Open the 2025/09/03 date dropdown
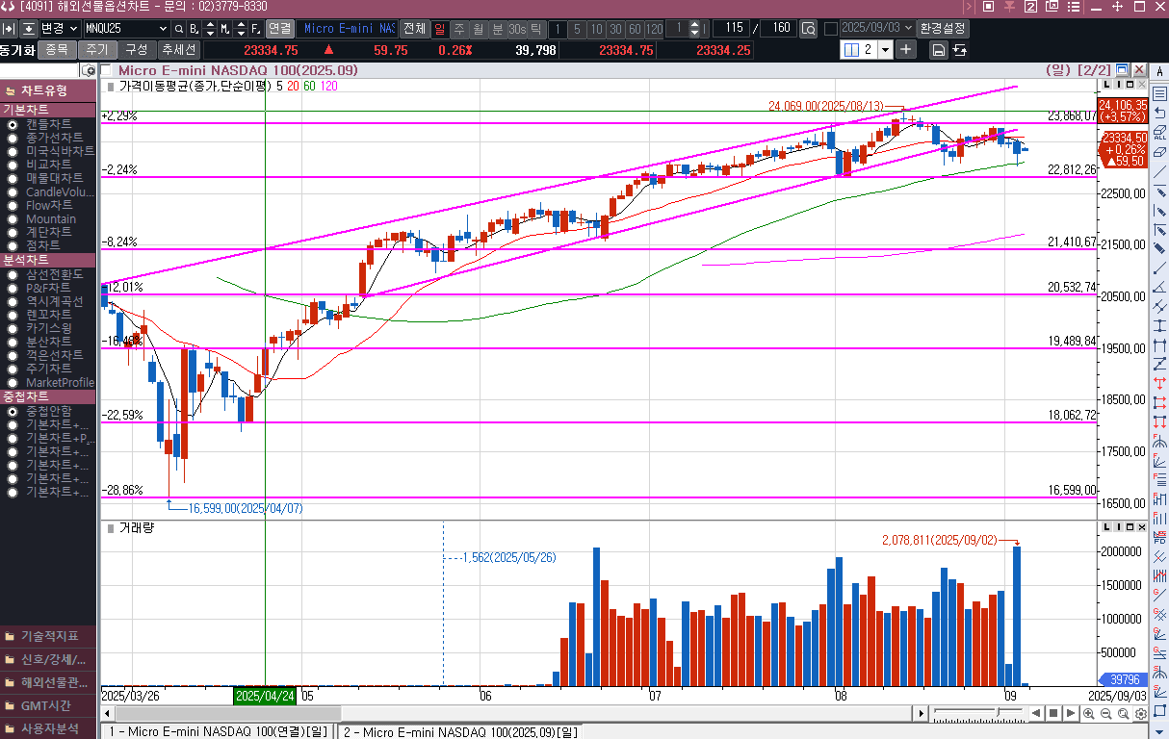1169x739 pixels. [x=907, y=28]
